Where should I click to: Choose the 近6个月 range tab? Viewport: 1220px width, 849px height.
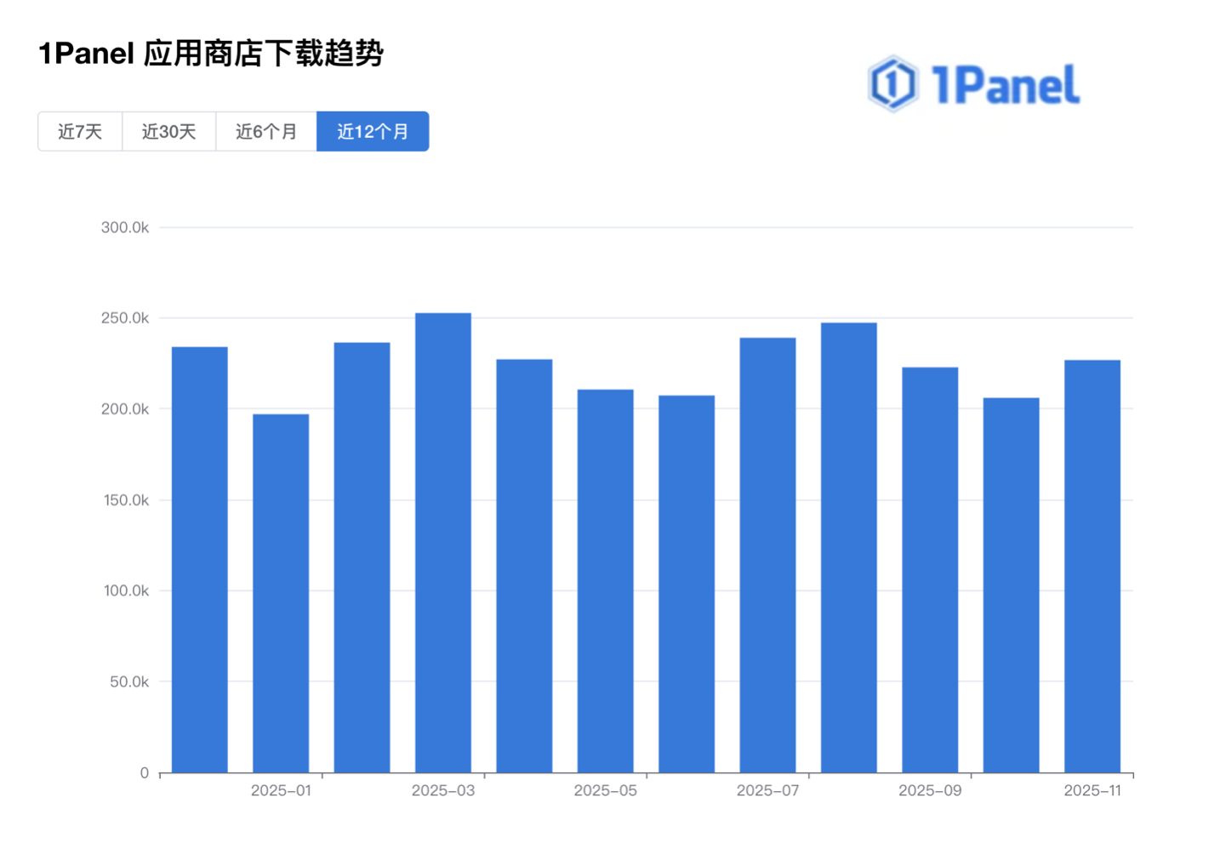(266, 132)
